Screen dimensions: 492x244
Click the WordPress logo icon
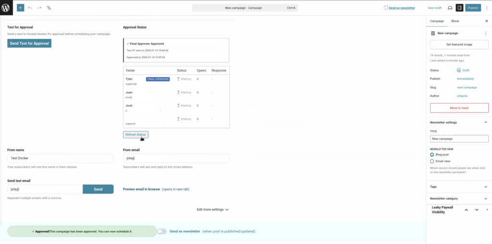point(7,8)
